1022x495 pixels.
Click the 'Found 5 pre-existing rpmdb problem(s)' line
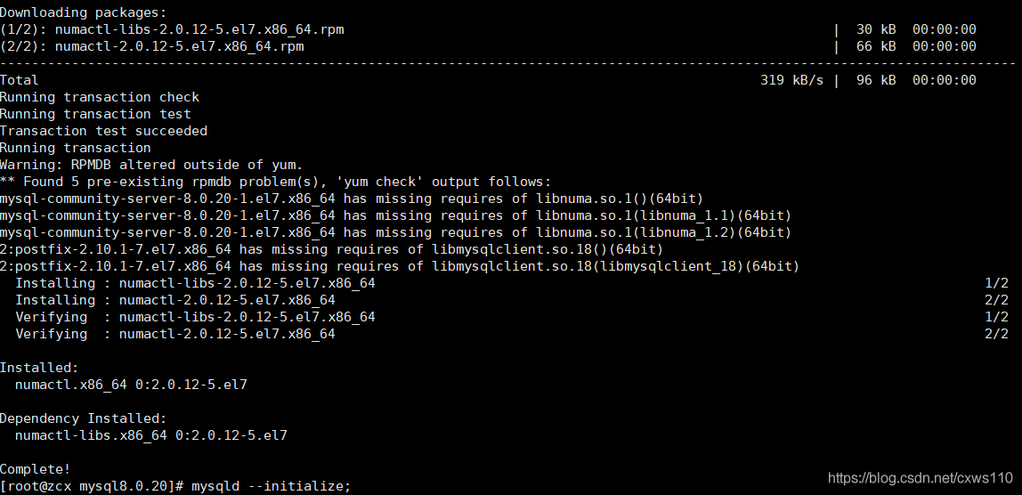[x=276, y=182]
